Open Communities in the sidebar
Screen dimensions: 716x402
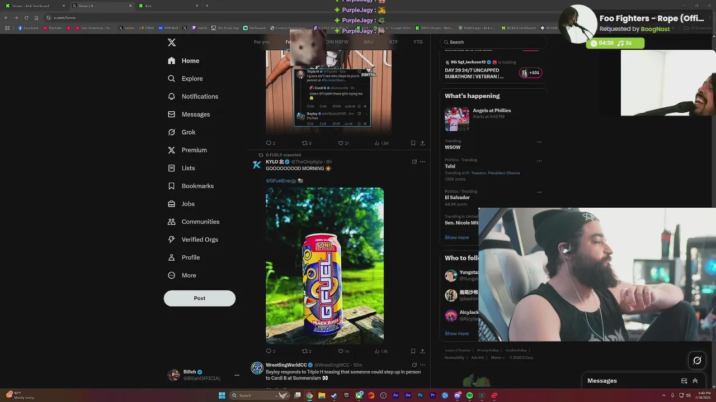coord(193,222)
